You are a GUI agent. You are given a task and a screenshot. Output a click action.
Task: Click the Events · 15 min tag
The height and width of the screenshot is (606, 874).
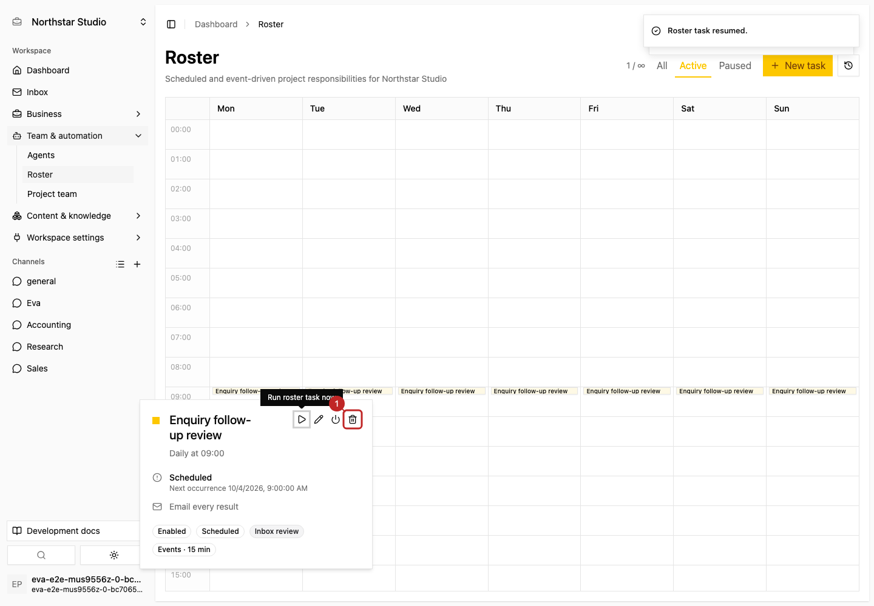pos(184,550)
